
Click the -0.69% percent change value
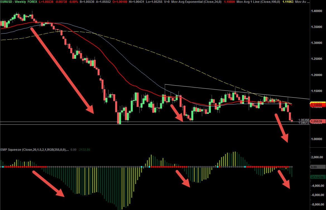pyautogui.click(x=73, y=2)
